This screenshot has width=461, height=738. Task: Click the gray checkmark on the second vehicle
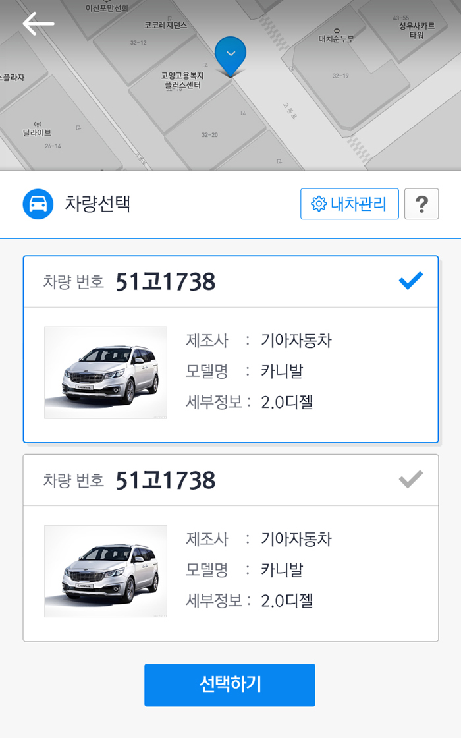pyautogui.click(x=410, y=479)
